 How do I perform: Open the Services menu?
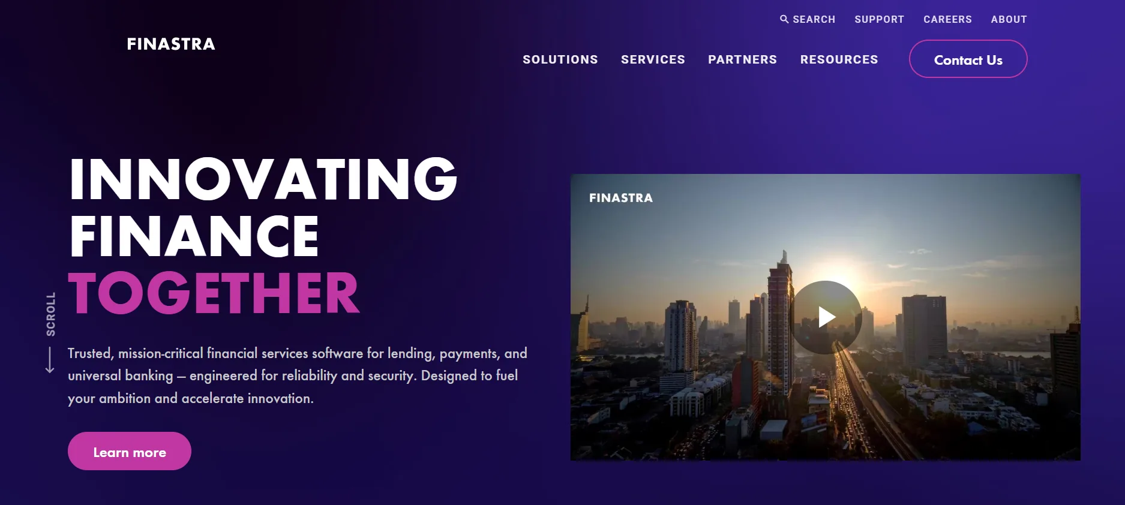click(653, 59)
